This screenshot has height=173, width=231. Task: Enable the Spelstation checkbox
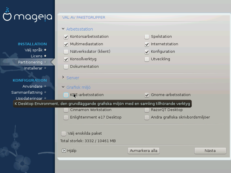coord(147,37)
